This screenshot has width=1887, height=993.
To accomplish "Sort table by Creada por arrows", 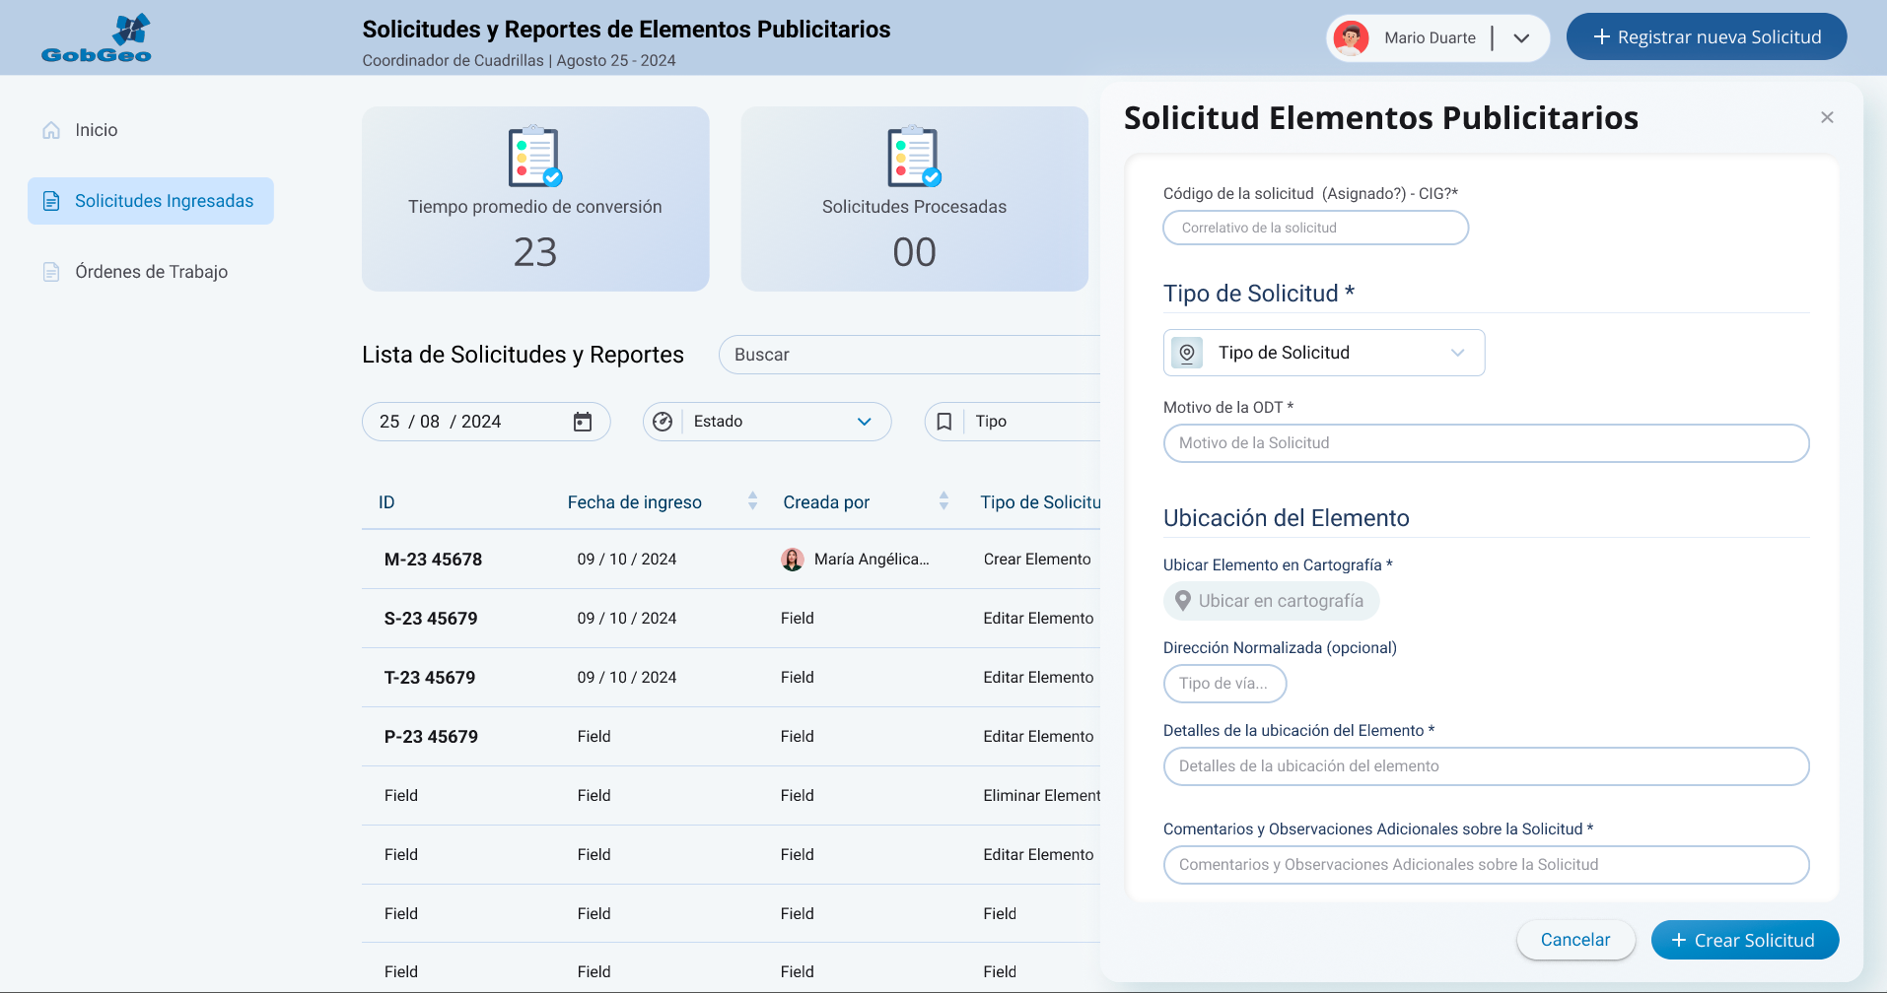I will coord(943,501).
